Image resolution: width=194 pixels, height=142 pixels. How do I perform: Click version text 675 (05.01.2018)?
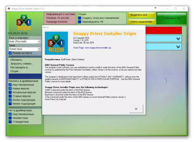pos(17,33)
